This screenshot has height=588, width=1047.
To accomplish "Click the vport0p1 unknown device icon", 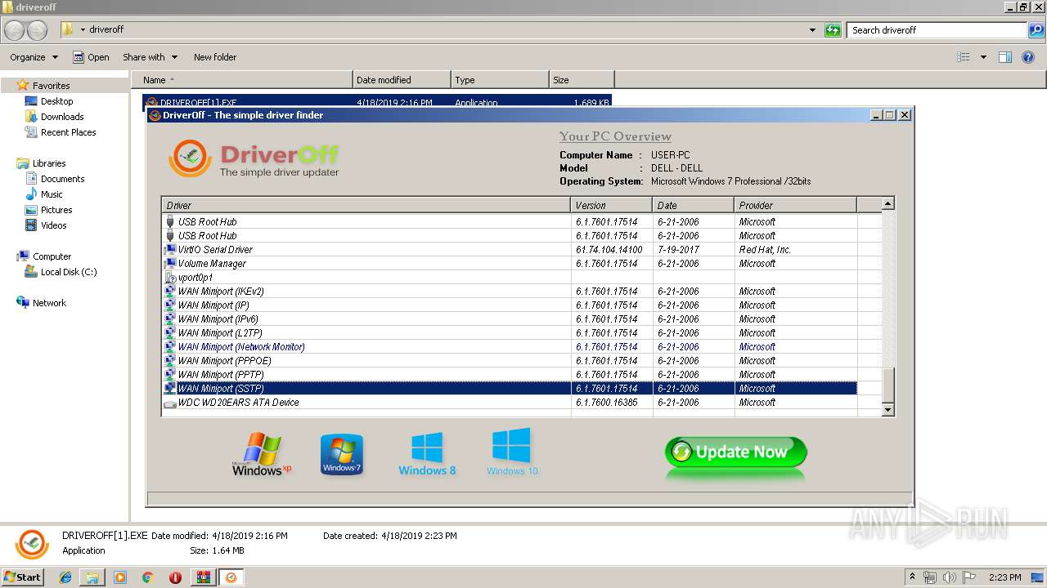I will click(170, 278).
